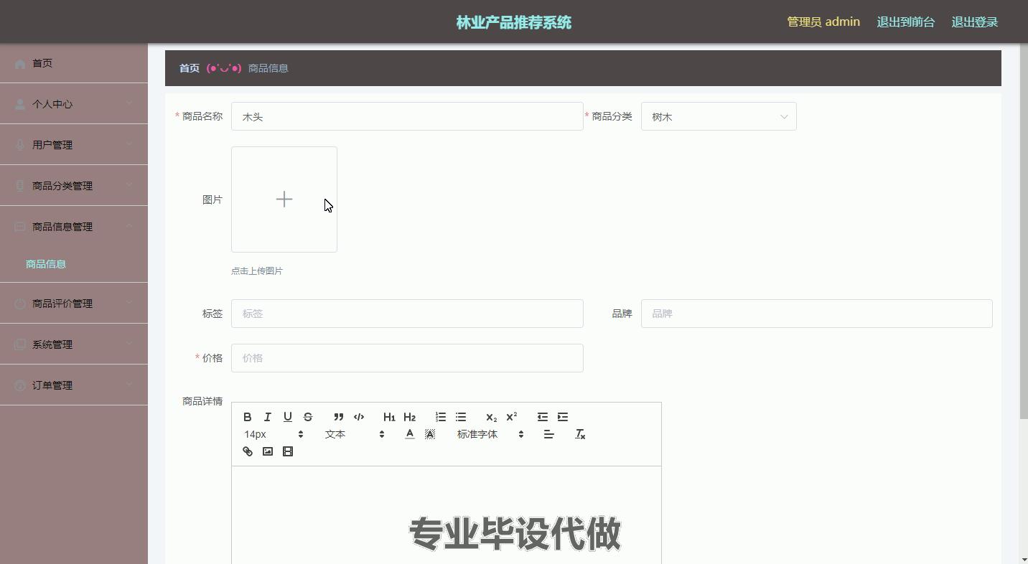Toggle strikethrough text formatting
Viewport: 1028px width, 564px height.
click(x=308, y=417)
